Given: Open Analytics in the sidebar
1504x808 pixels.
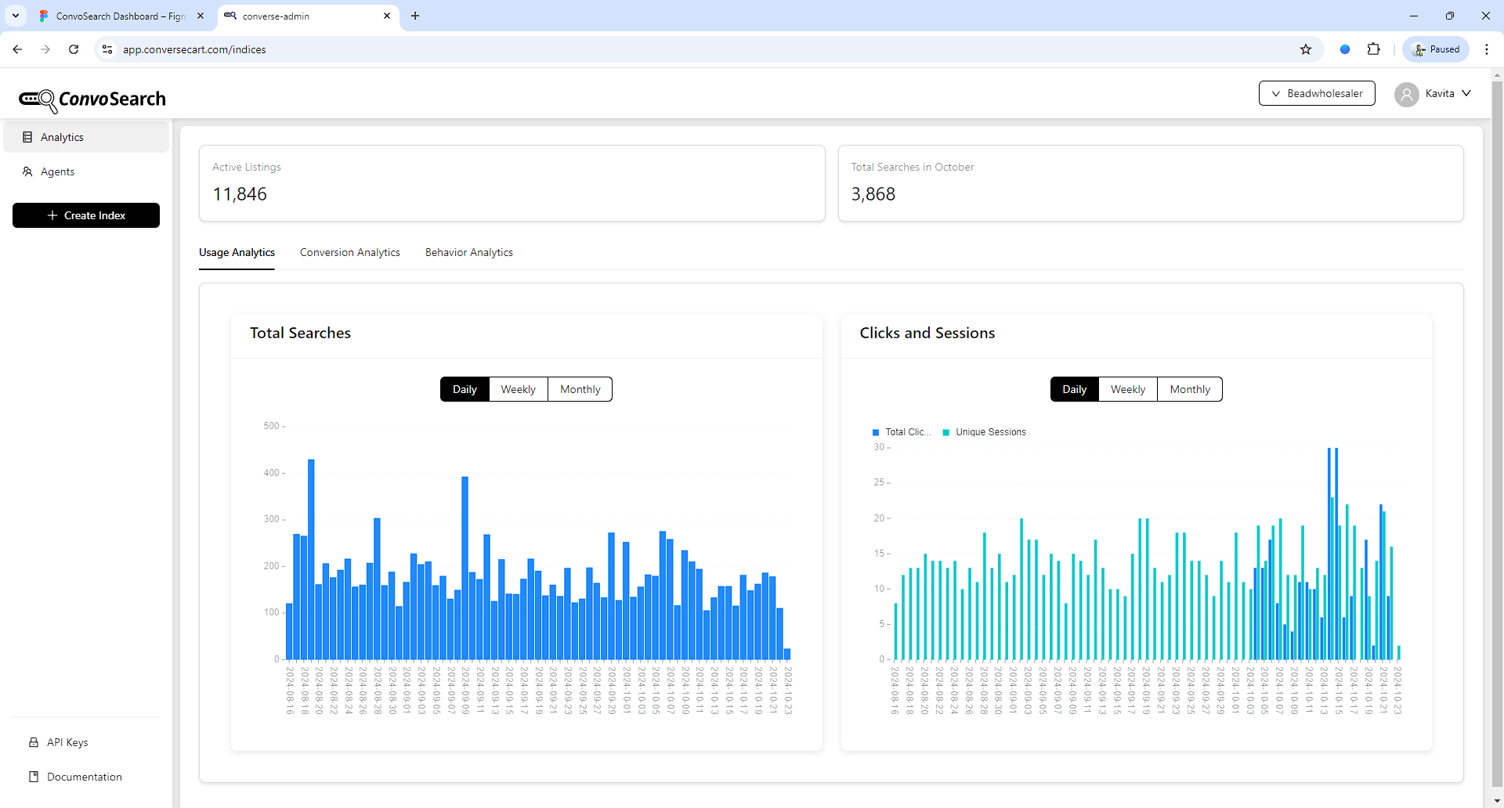Looking at the screenshot, I should [x=86, y=137].
